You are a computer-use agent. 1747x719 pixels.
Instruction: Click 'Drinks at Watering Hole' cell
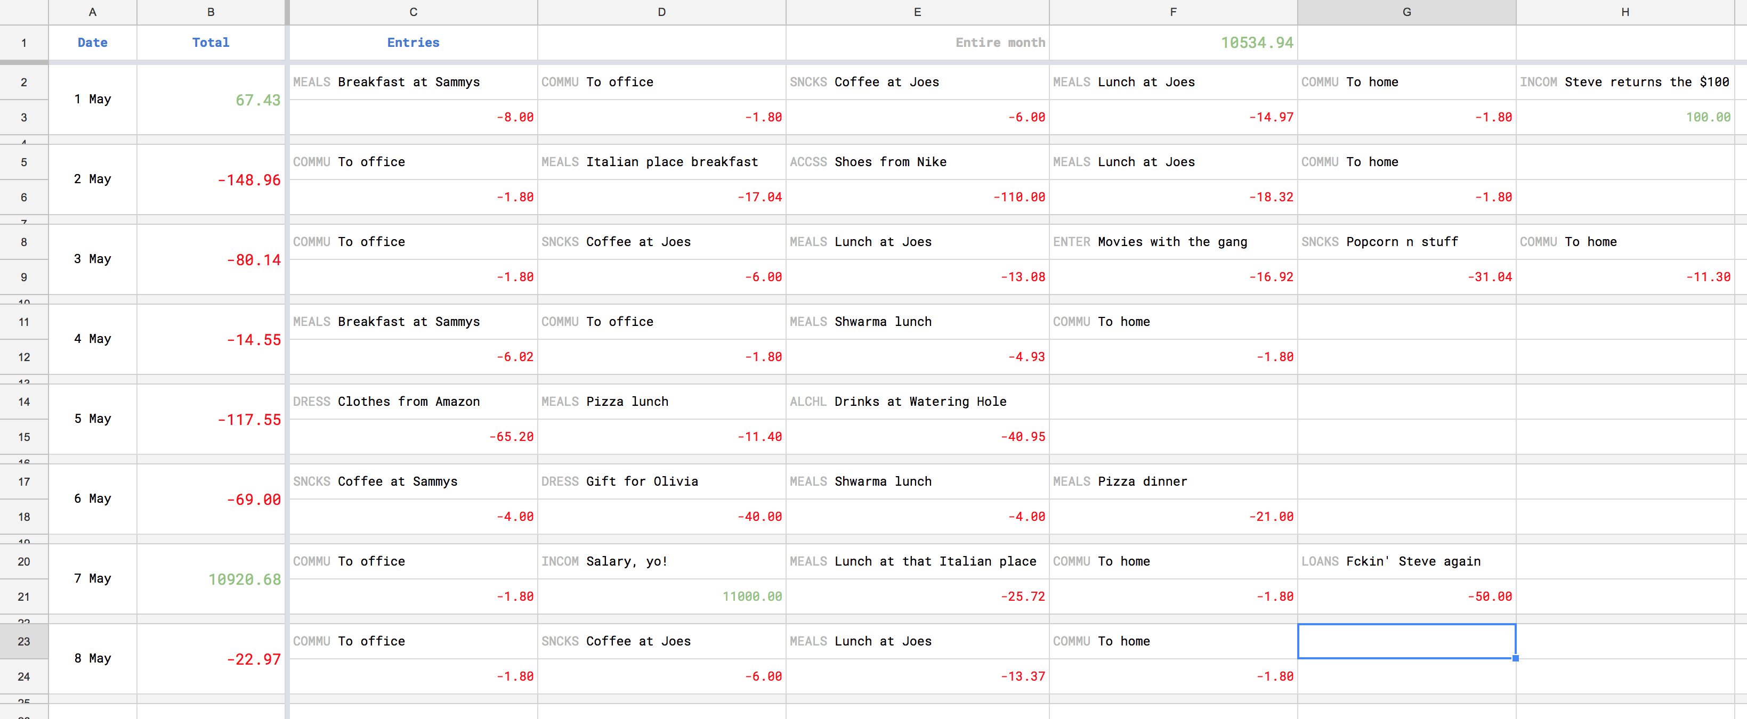[917, 402]
